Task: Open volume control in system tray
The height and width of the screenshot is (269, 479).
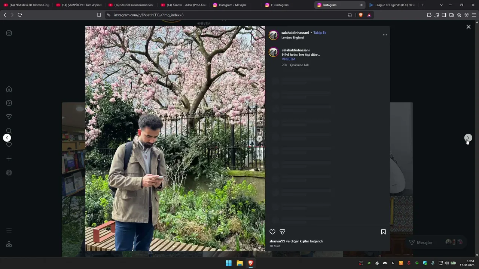Action: coord(446,263)
